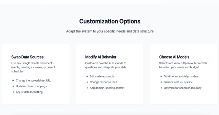
Task: Click arrow icon beside Change the spreadsheet URL
Action: click(x=13, y=80)
